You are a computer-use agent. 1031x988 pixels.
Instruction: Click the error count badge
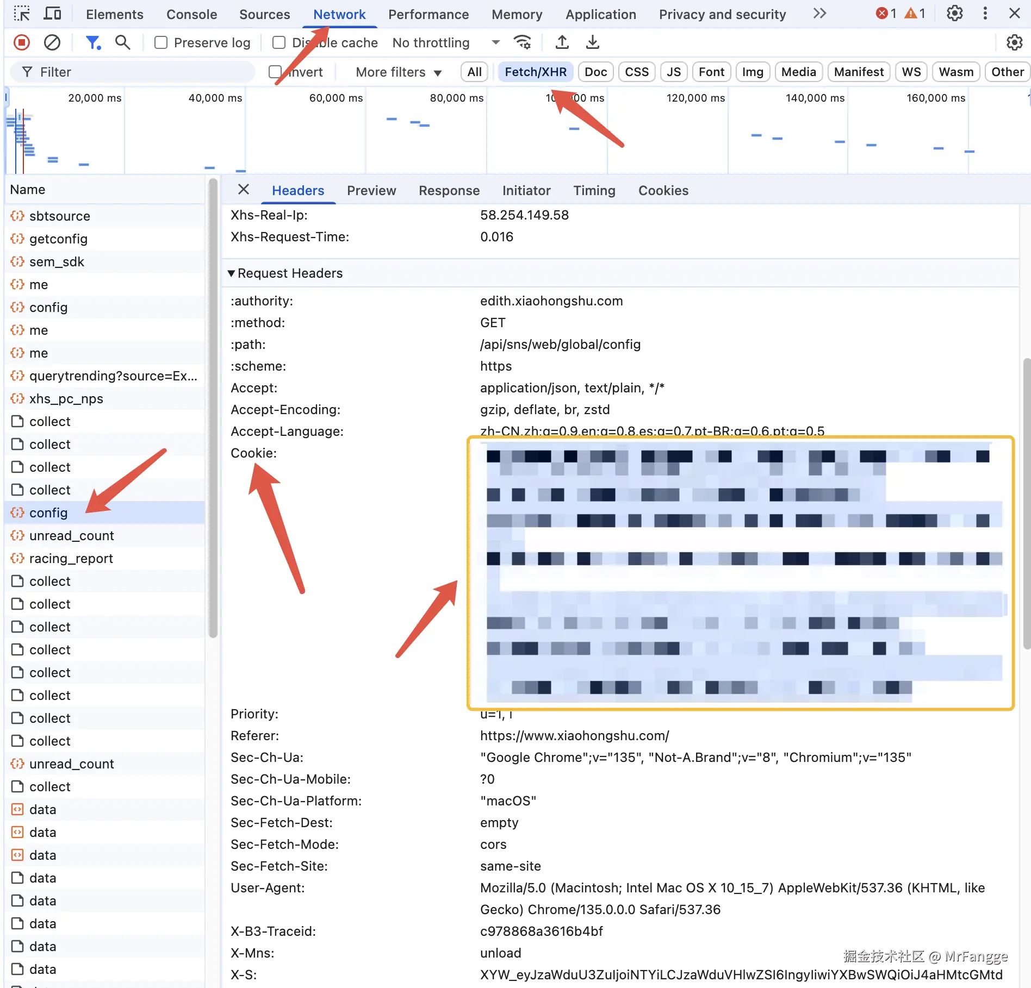(886, 14)
